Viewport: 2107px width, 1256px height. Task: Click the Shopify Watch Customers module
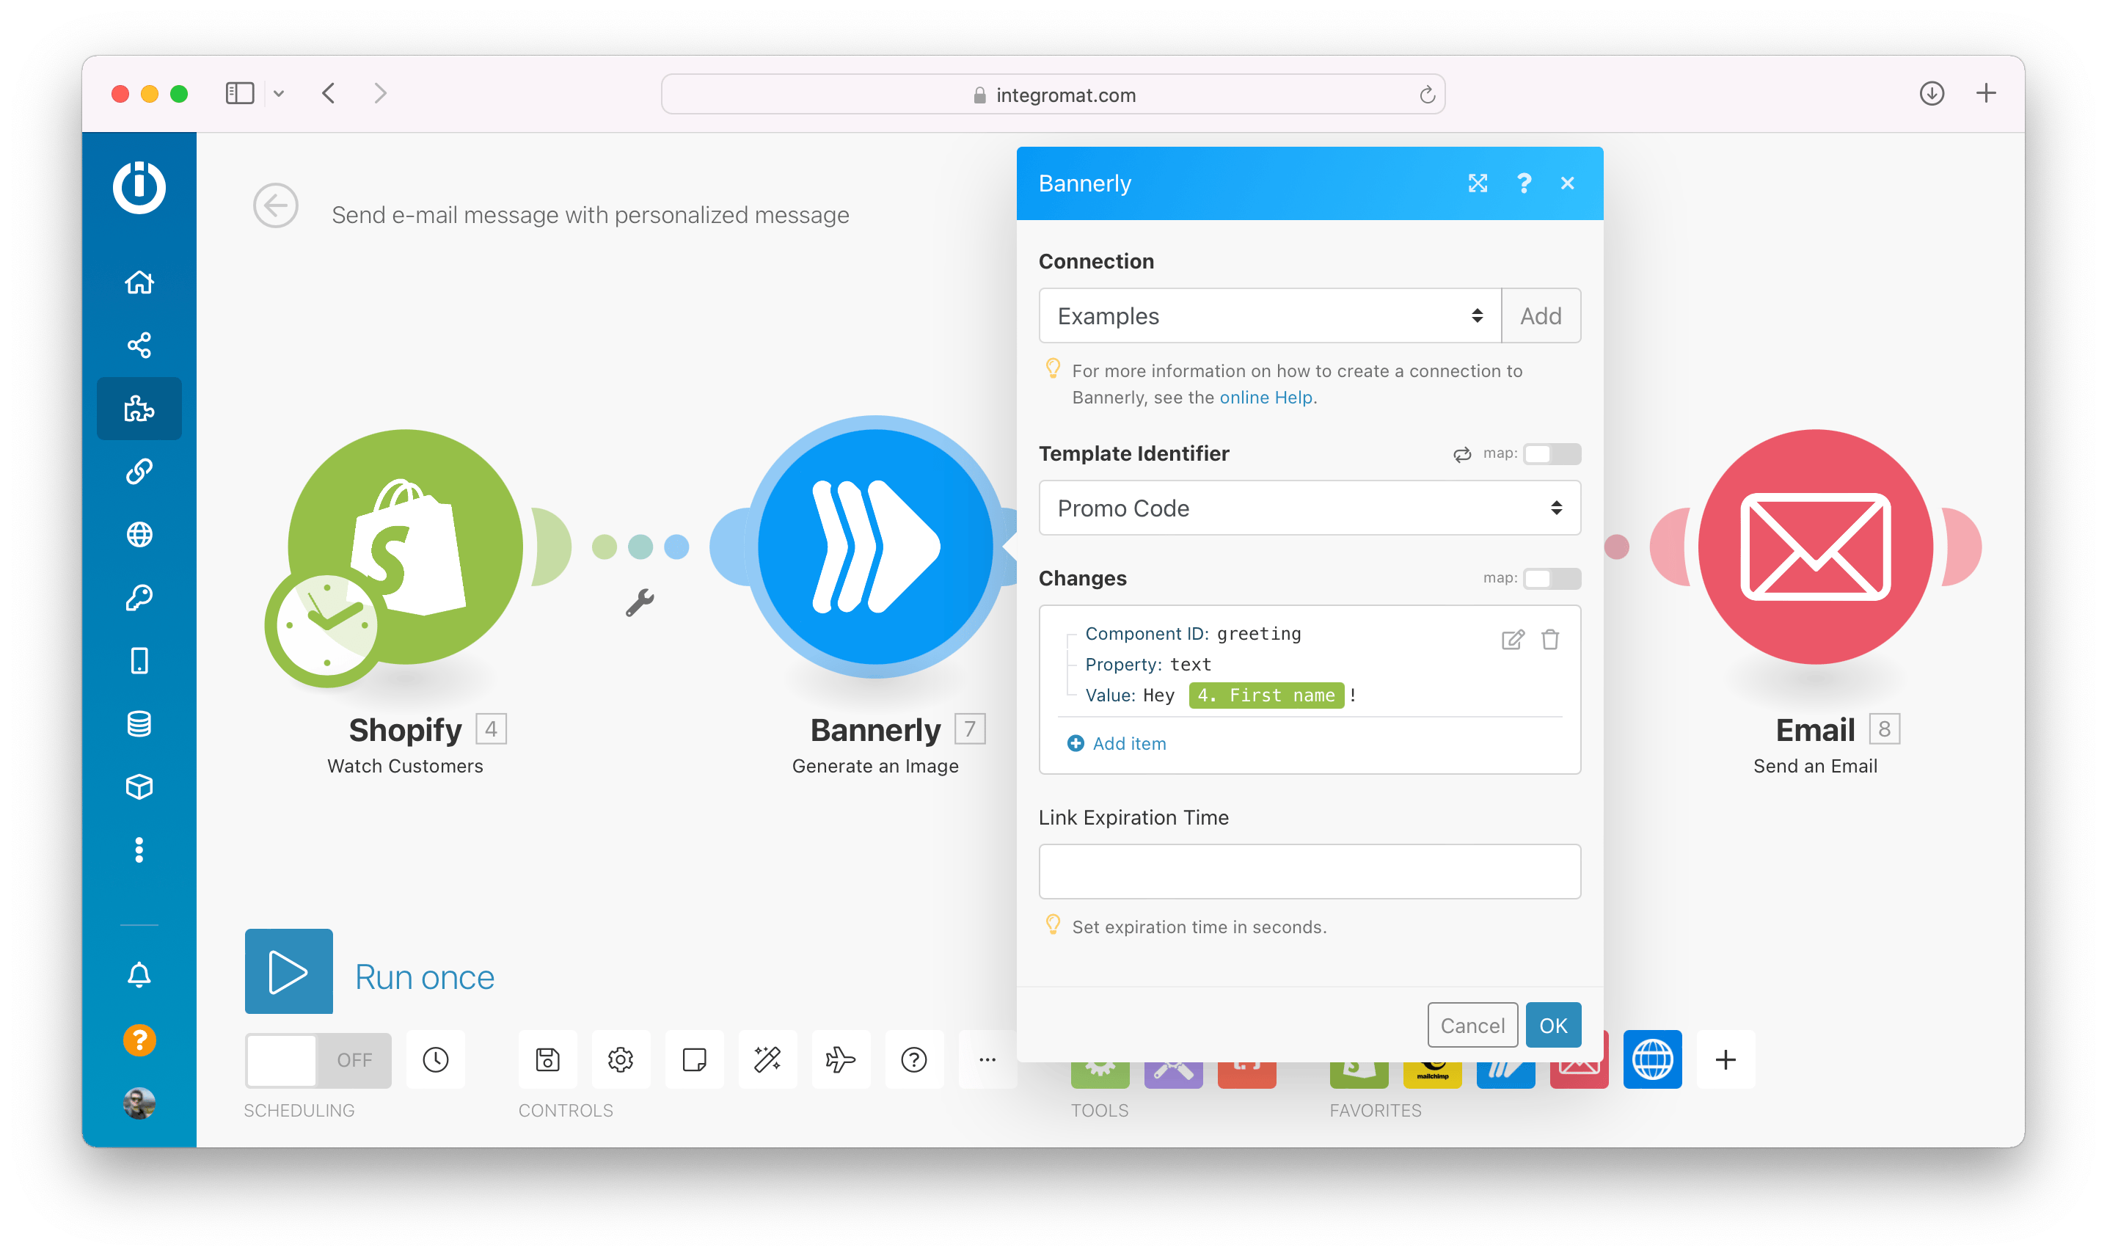click(404, 547)
